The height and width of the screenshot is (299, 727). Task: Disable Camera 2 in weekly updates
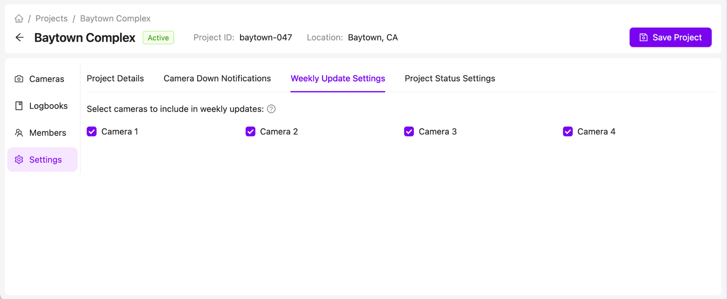point(250,131)
